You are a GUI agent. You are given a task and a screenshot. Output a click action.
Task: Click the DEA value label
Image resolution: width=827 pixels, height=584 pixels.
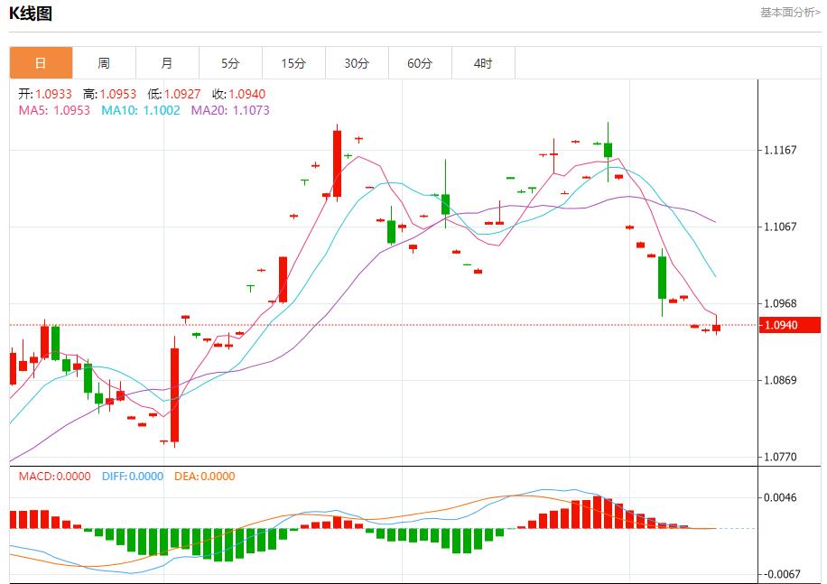[204, 476]
